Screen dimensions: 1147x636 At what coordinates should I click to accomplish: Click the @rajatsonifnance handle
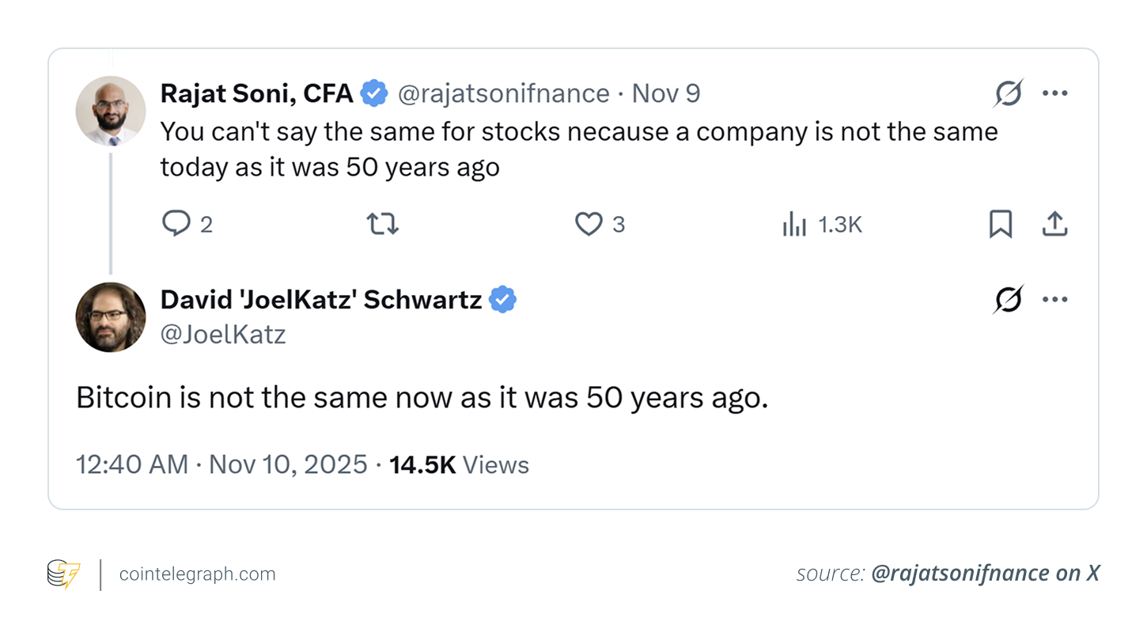click(503, 93)
